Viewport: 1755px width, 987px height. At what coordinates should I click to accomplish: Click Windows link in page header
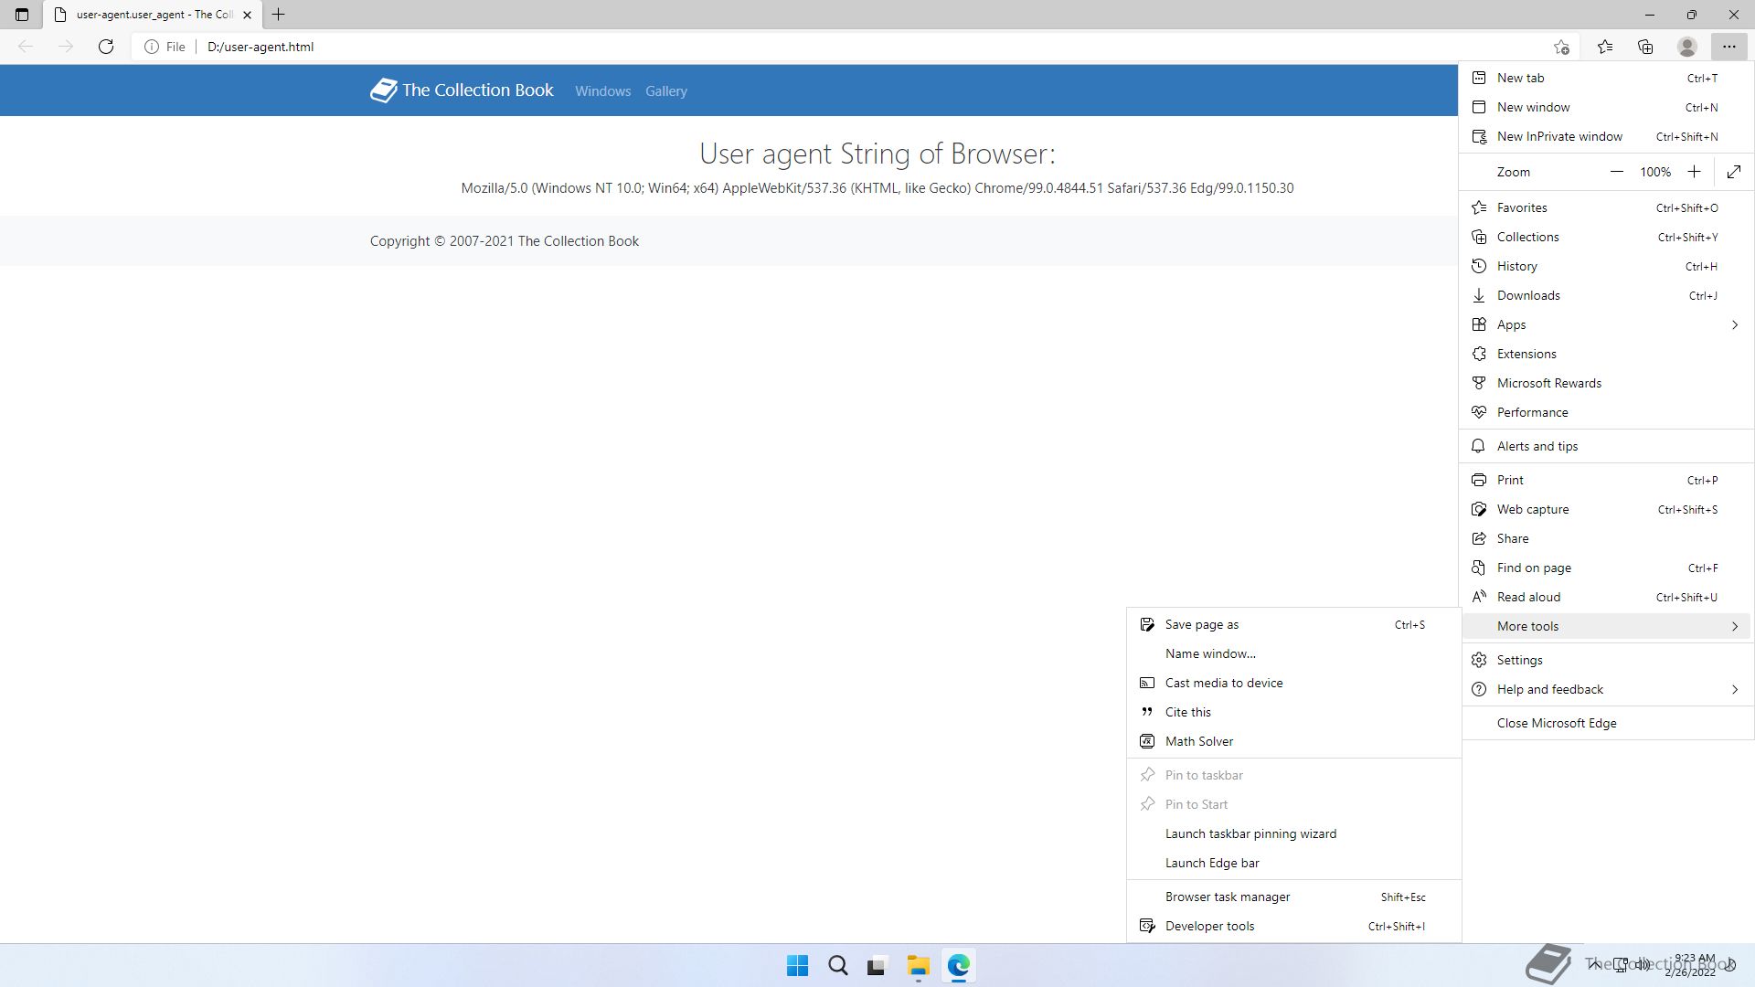point(602,91)
